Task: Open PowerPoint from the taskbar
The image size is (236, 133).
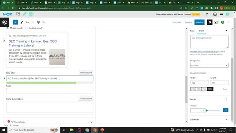Action: [x=102, y=130]
